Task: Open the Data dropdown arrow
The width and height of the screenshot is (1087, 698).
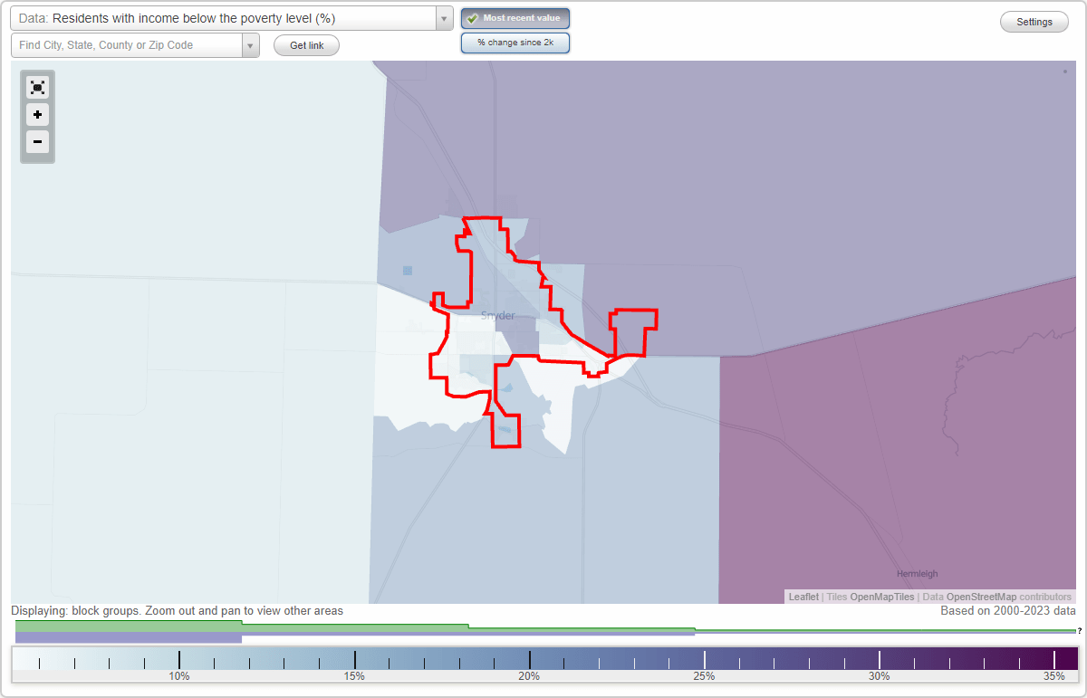Action: coord(442,18)
